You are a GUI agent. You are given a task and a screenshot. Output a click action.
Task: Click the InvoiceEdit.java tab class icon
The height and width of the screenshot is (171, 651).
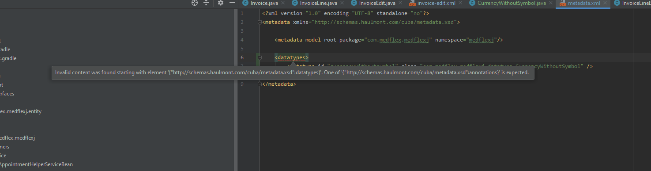click(x=354, y=3)
